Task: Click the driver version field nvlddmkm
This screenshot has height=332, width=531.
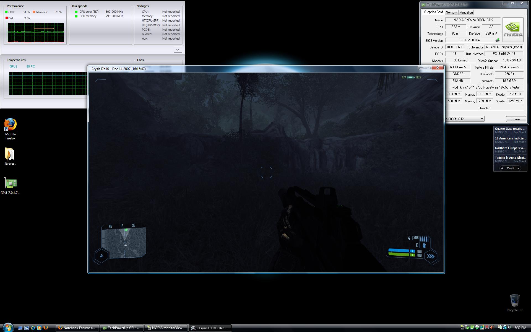Action: pos(485,87)
